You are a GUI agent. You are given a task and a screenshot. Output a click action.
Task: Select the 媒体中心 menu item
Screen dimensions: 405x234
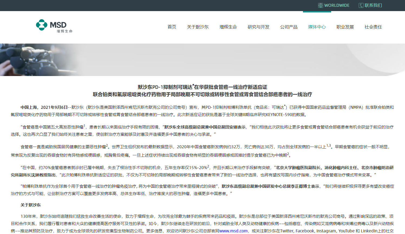click(317, 27)
